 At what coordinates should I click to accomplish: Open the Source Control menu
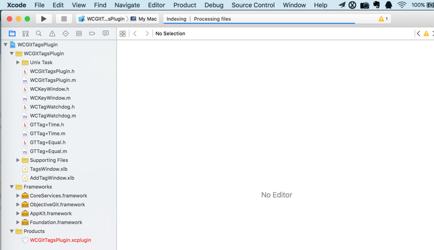pos(253,5)
